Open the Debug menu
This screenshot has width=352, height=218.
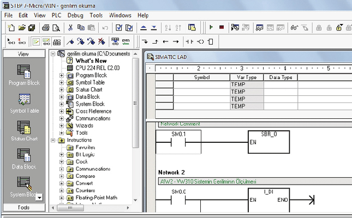pyautogui.click(x=75, y=15)
